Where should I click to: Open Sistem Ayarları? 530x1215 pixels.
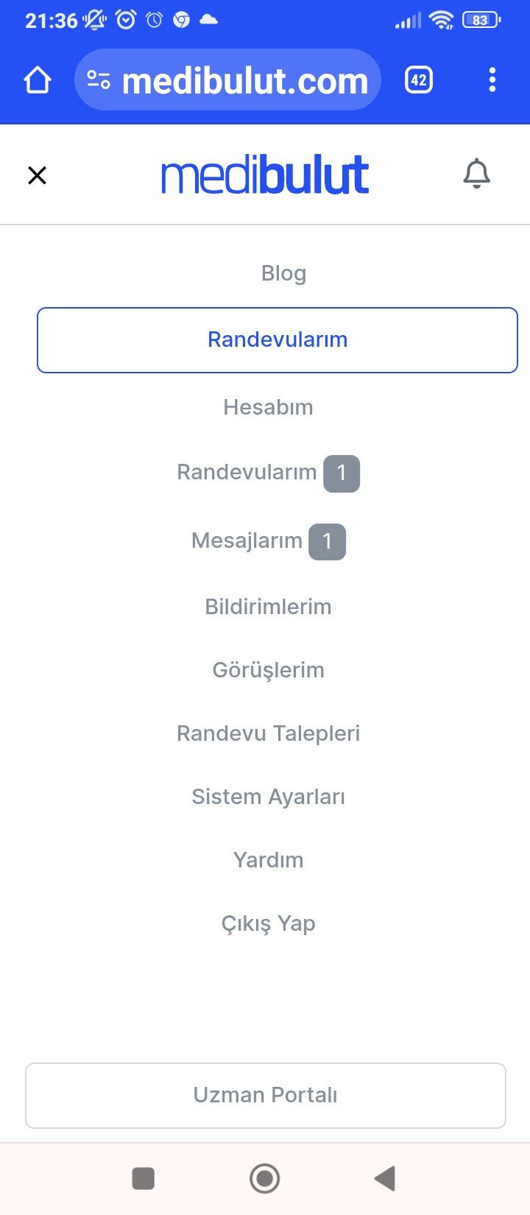[x=268, y=797]
